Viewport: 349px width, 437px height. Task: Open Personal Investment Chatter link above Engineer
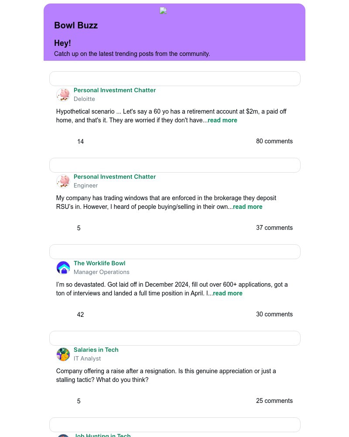(x=115, y=177)
